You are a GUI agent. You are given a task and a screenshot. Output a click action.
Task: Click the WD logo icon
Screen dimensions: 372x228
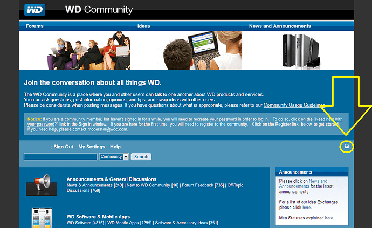pos(35,10)
